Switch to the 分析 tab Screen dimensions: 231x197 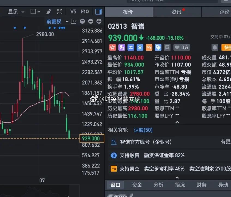tap(158, 185)
